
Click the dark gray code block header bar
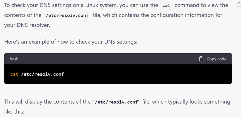tap(110, 59)
